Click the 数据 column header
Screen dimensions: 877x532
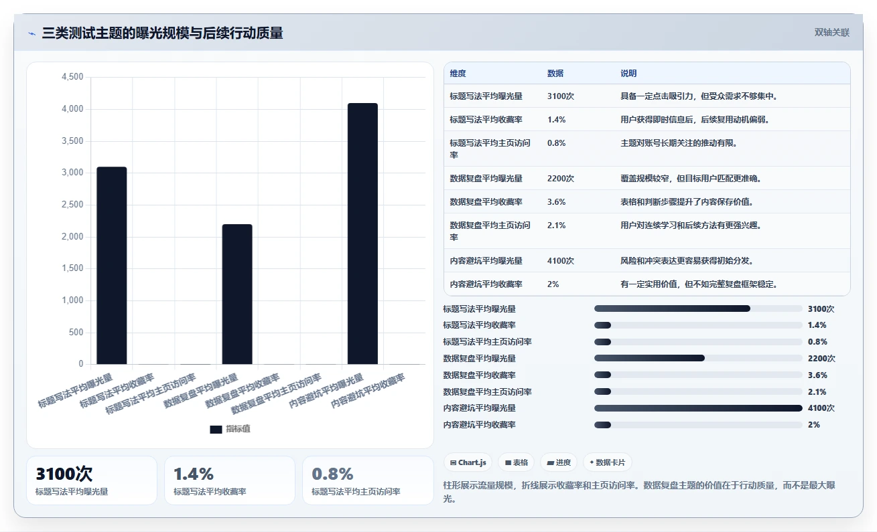[x=555, y=74]
